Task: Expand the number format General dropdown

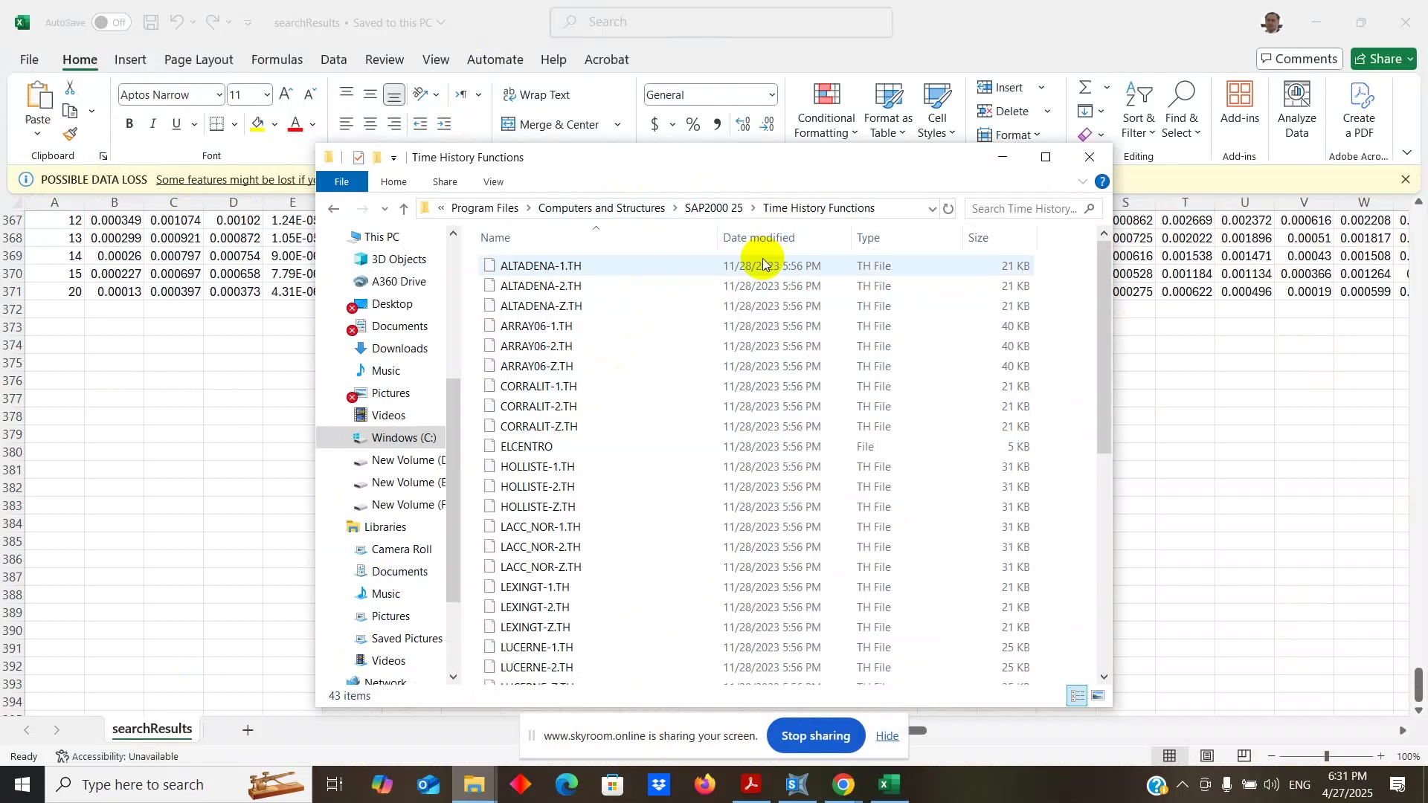Action: [772, 94]
